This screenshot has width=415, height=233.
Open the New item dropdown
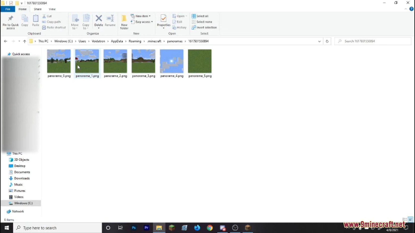[x=140, y=16]
